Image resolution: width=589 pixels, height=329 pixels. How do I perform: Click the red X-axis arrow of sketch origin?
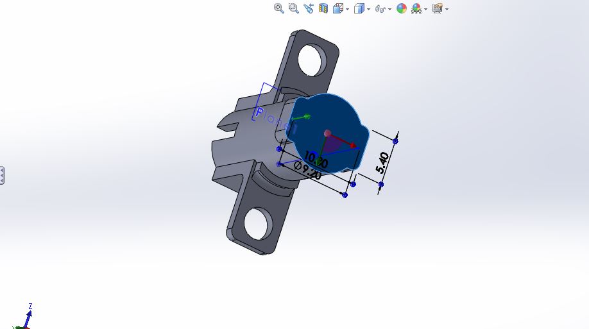click(352, 144)
